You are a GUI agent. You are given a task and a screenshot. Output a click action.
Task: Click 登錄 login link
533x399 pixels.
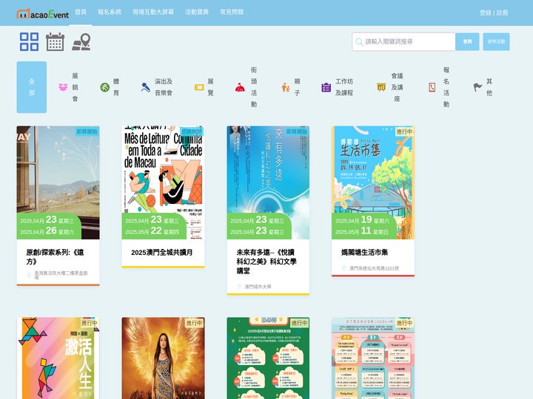[486, 13]
